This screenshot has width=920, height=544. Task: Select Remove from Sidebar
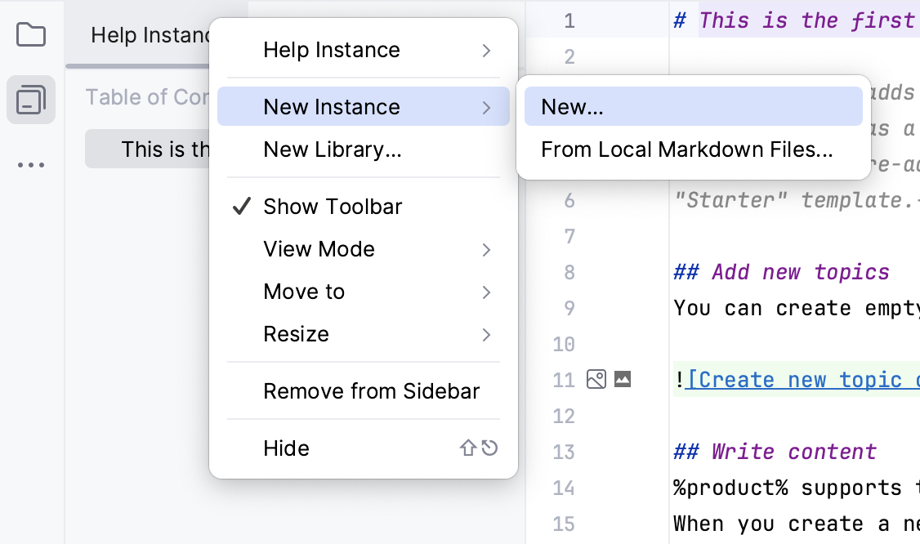(x=373, y=391)
